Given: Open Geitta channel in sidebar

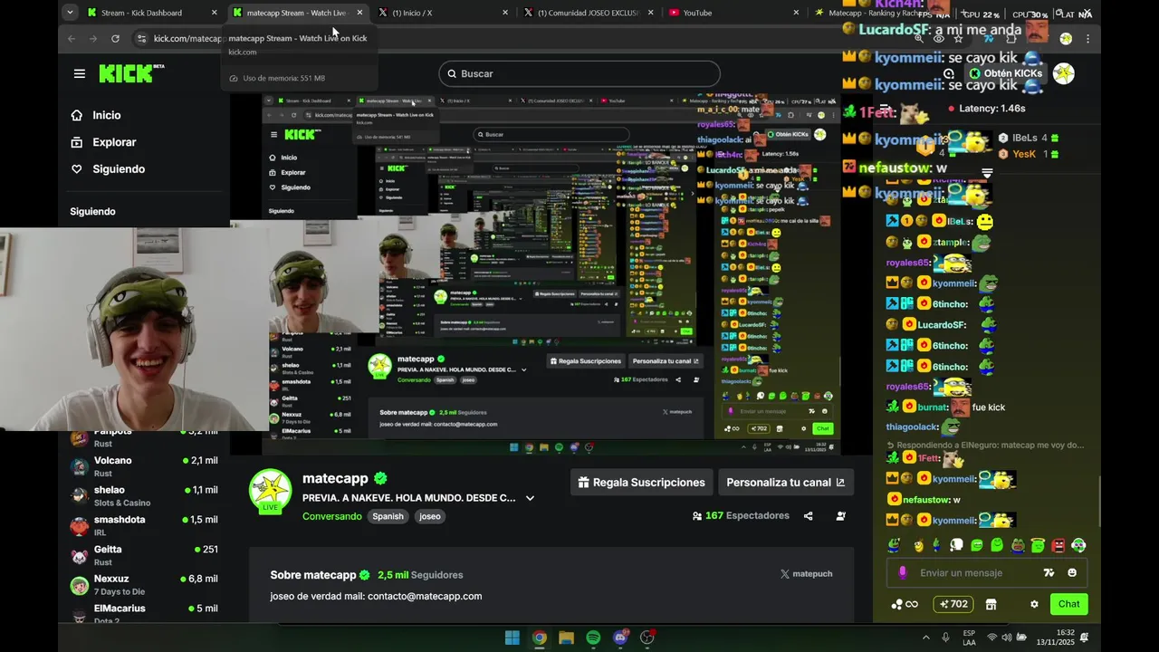Looking at the screenshot, I should pos(144,555).
